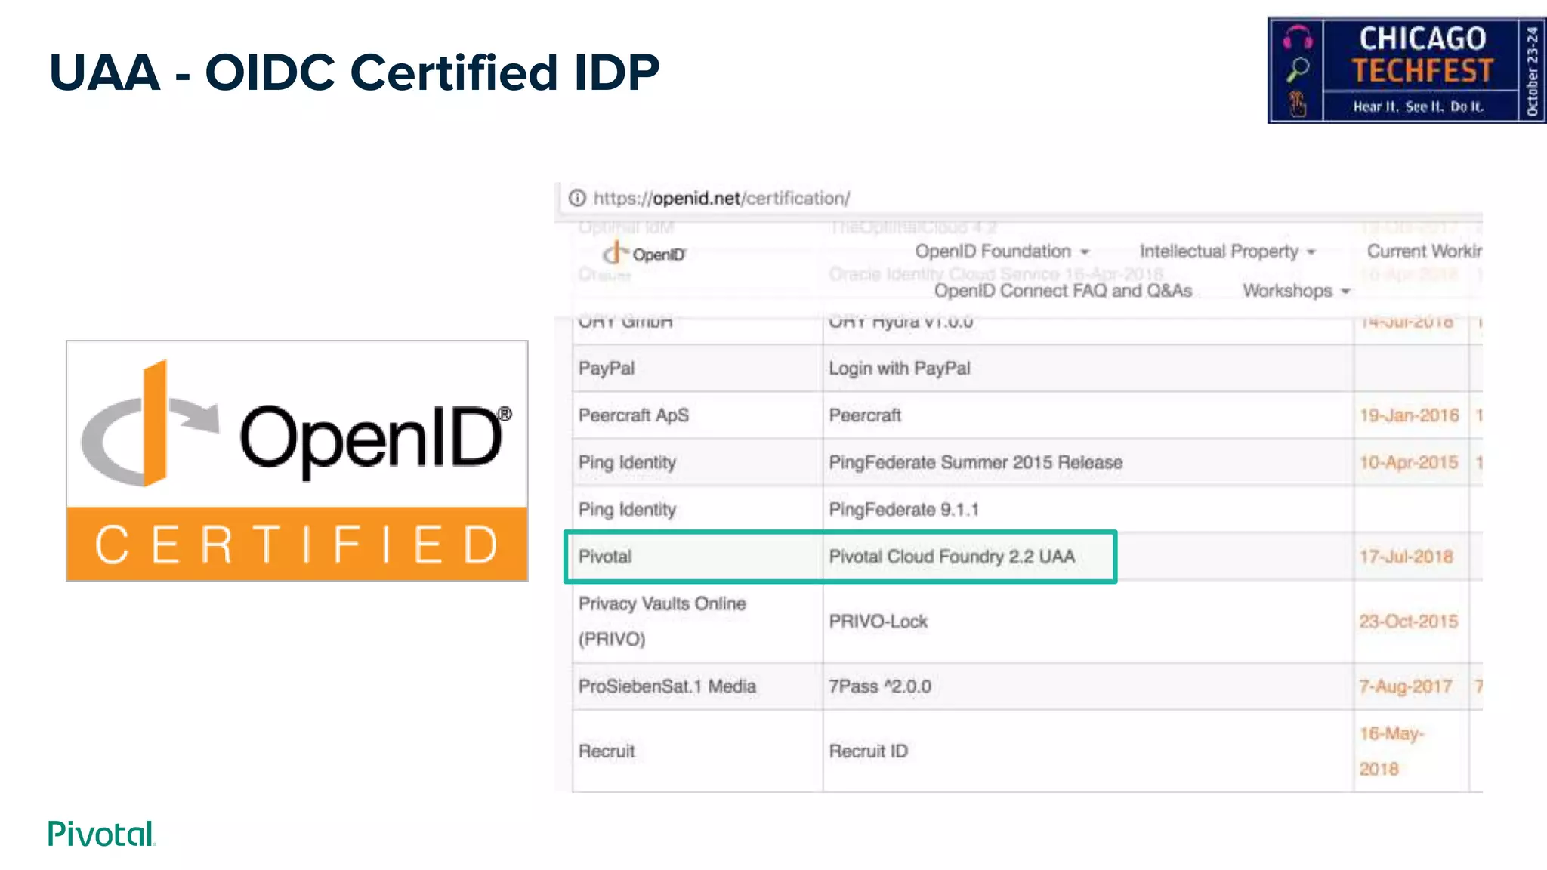Image resolution: width=1547 pixels, height=870 pixels.
Task: Select the 'Peercraft ApS' cell
Action: tap(697, 415)
